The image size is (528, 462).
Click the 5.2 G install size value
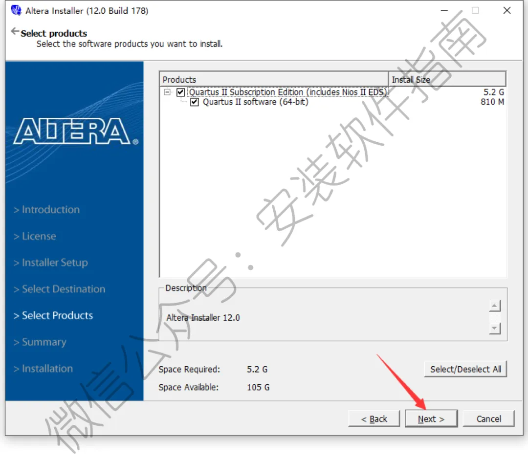coord(494,92)
